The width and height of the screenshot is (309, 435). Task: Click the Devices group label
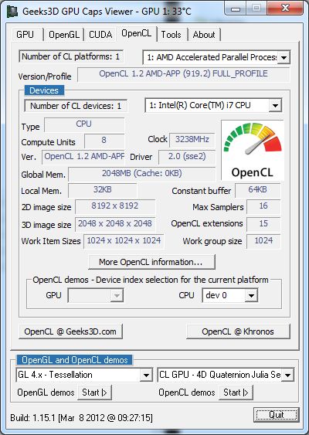pyautogui.click(x=44, y=90)
